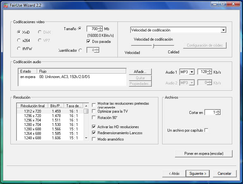Decrease the Cortar en spinner
Screen dimensions: 243x184
pos(218,114)
